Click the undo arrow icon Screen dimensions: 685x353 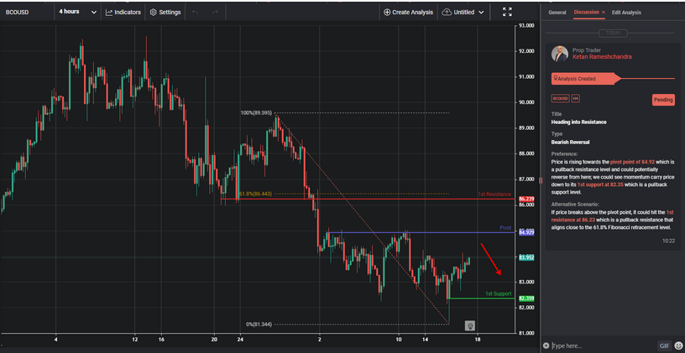[196, 13]
